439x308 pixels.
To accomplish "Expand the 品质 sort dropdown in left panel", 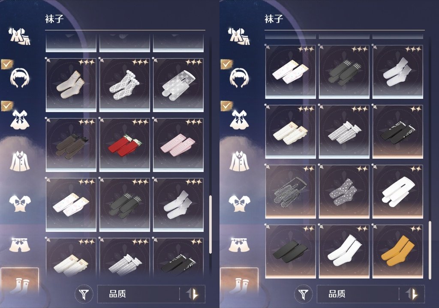I will click(x=138, y=294).
